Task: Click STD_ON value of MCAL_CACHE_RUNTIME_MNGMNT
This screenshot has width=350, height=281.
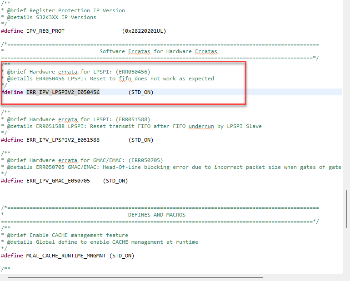Action: [122, 256]
